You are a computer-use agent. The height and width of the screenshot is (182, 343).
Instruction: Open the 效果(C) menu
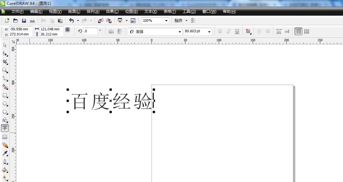[112, 12]
